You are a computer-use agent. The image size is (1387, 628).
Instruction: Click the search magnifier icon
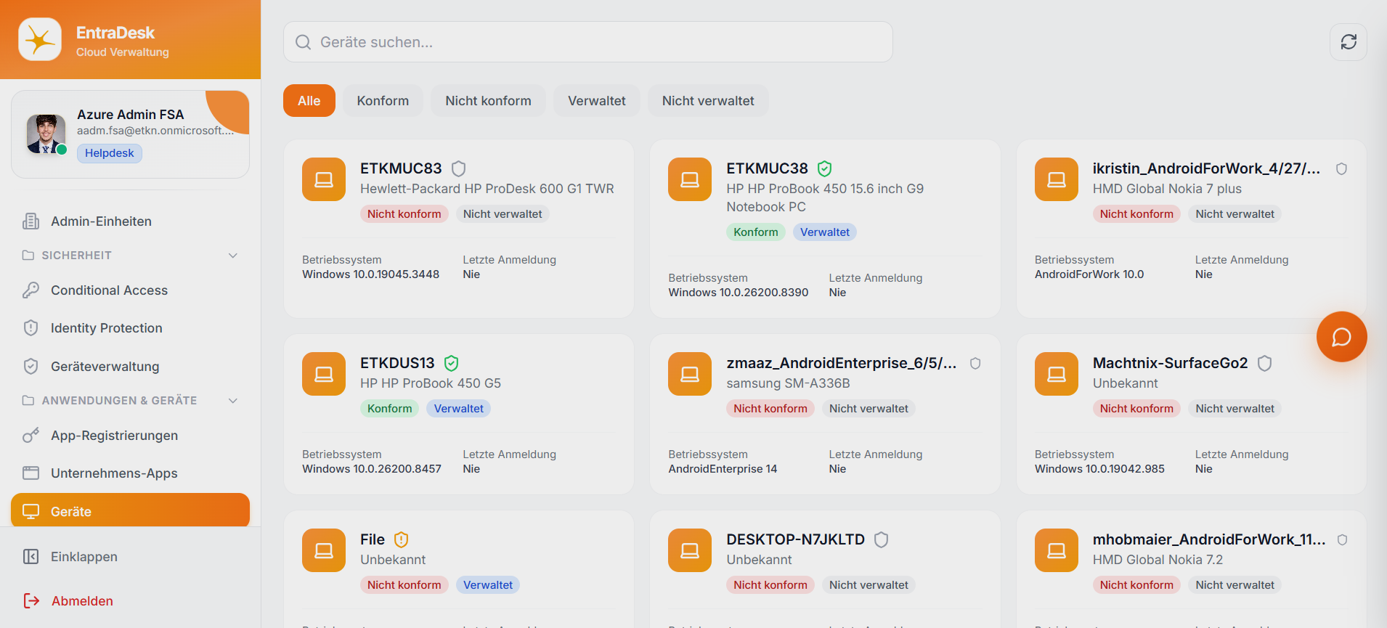coord(304,42)
